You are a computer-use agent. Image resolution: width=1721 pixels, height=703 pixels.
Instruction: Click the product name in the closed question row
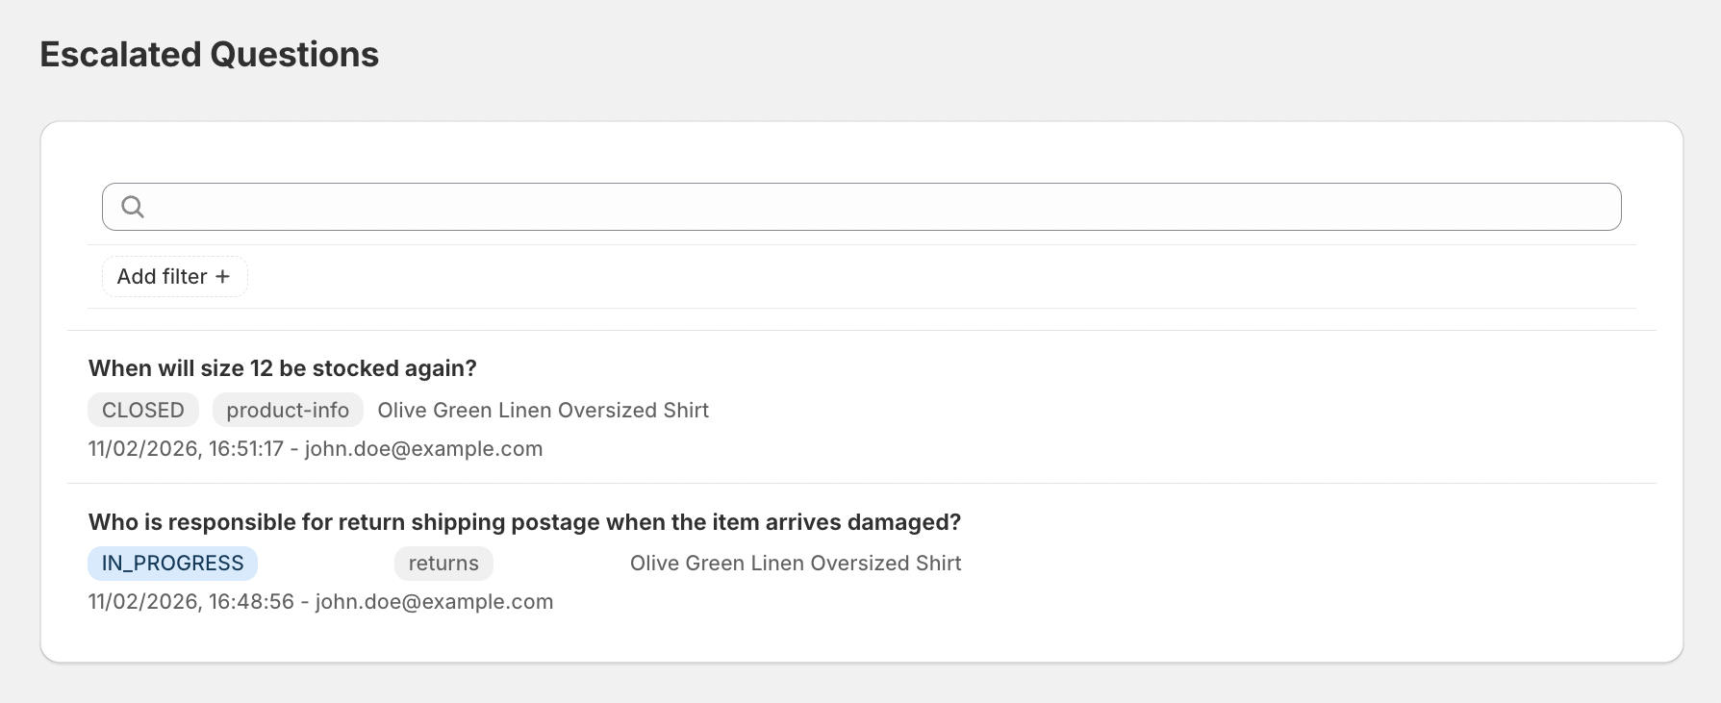click(543, 411)
